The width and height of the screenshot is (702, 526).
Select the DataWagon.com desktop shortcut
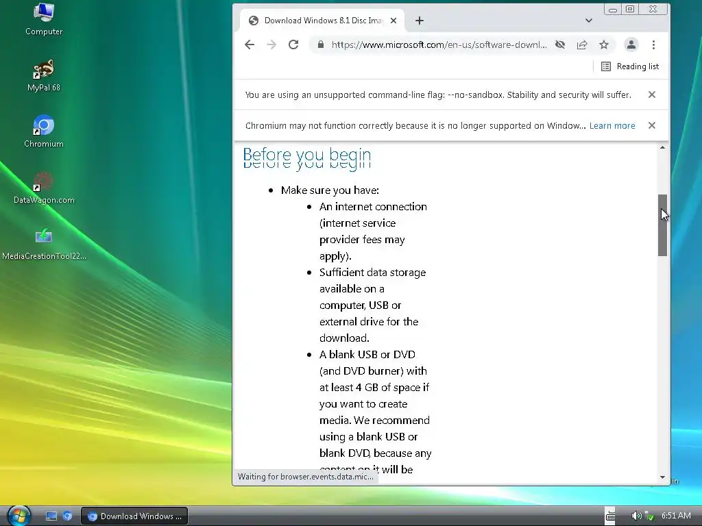pyautogui.click(x=44, y=188)
